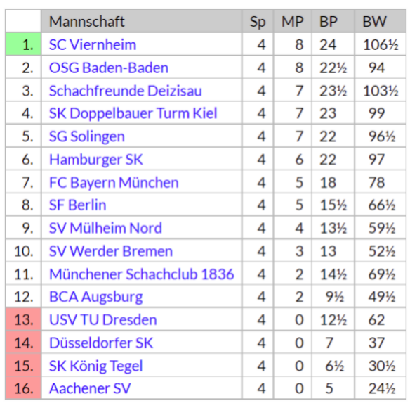The height and width of the screenshot is (408, 410).
Task: Open SK König Tegel team link
Action: click(x=96, y=366)
